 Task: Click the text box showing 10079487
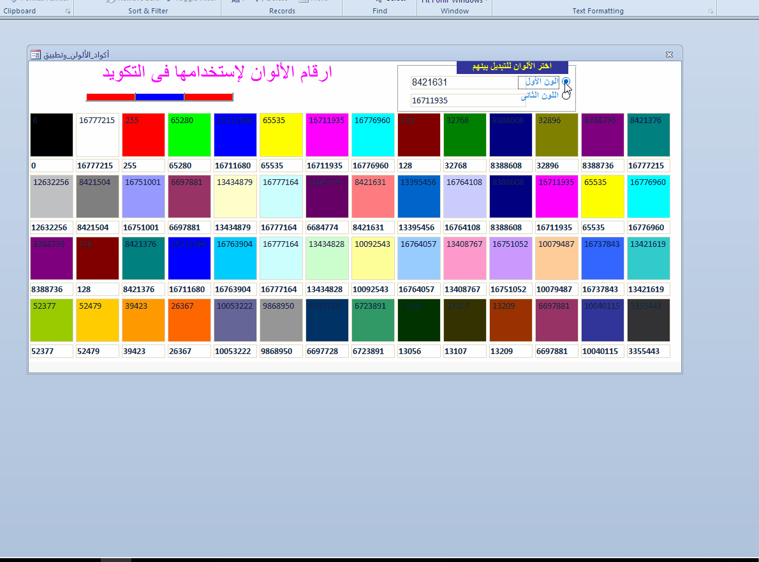pyautogui.click(x=557, y=290)
